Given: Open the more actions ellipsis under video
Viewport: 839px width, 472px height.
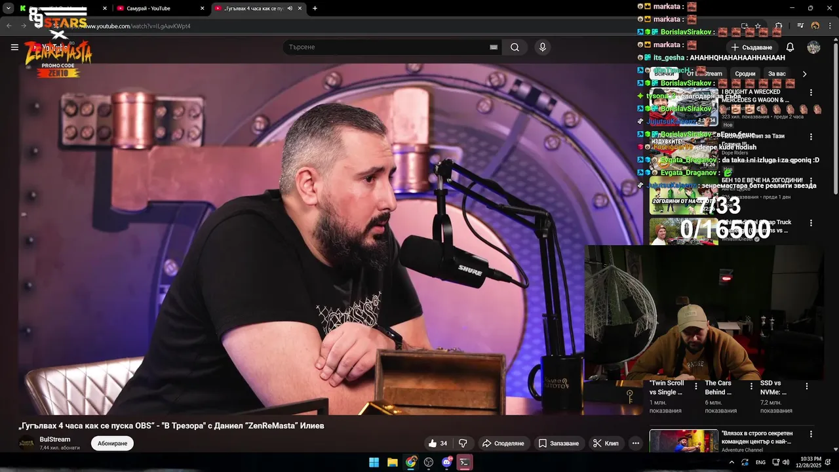Looking at the screenshot, I should pos(635,443).
